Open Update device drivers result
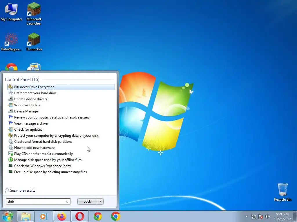 click(x=61, y=99)
